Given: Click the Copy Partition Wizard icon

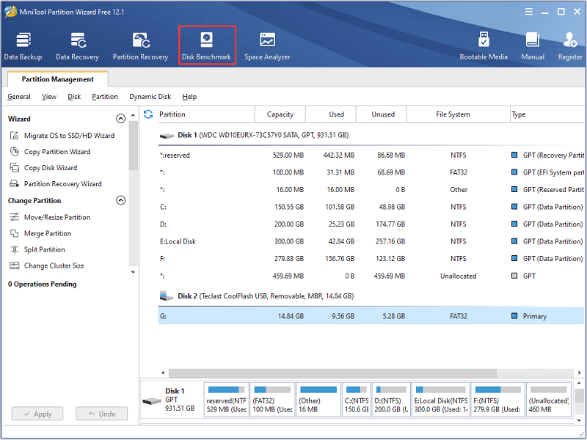Looking at the screenshot, I should 14,152.
